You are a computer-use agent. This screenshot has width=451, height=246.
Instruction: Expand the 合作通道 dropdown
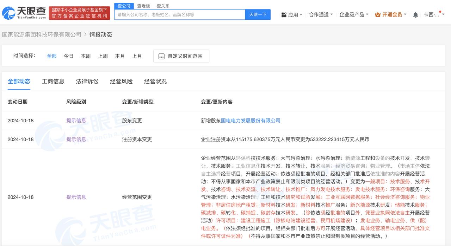point(321,15)
